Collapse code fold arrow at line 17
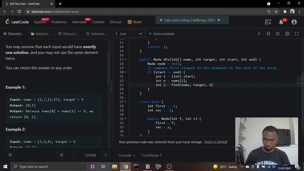 pos(125,59)
